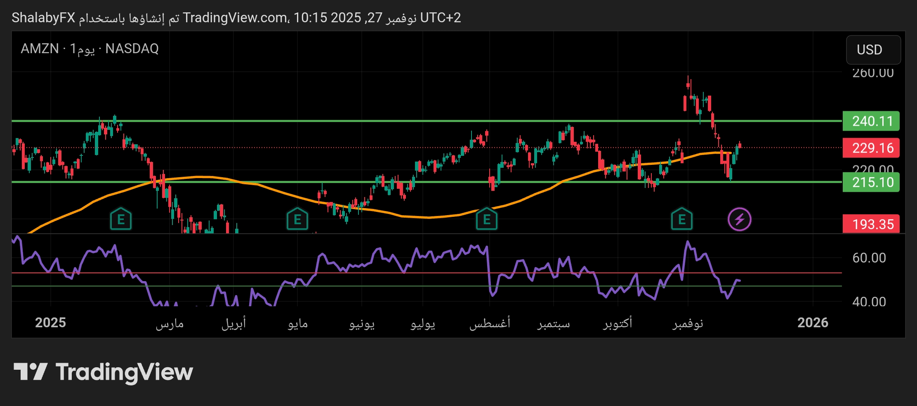This screenshot has width=917, height=406.
Task: Click the earnings E marker near مارس
Action: pyautogui.click(x=120, y=219)
